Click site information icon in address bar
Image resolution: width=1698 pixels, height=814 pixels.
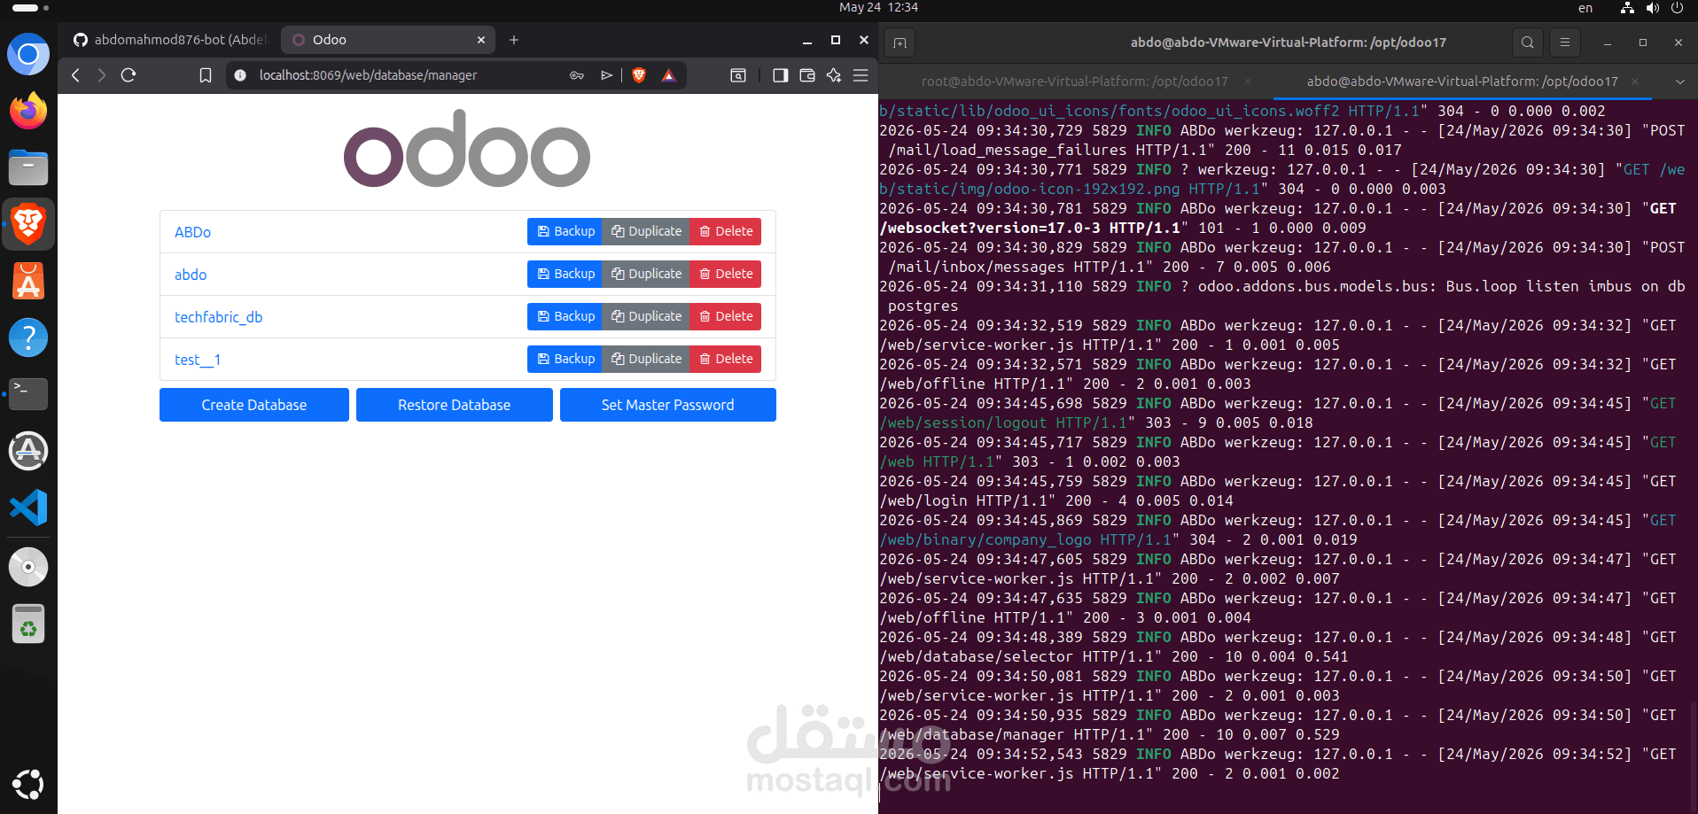click(x=240, y=75)
